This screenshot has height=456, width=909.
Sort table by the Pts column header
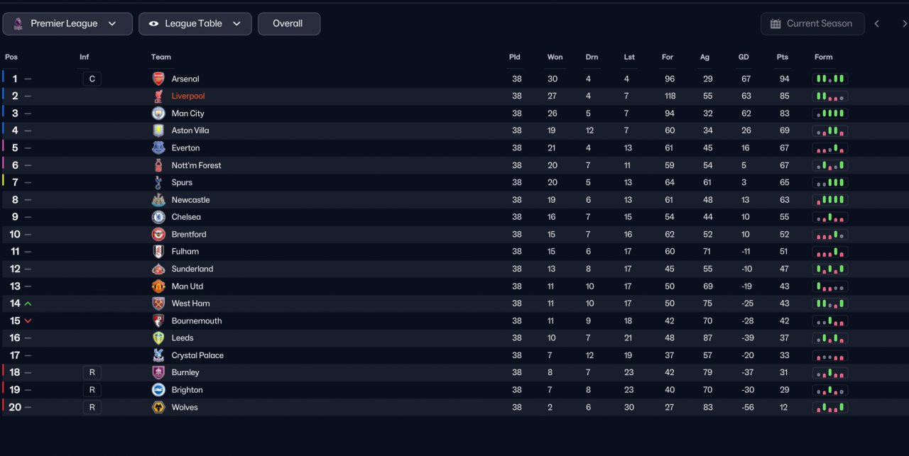783,57
